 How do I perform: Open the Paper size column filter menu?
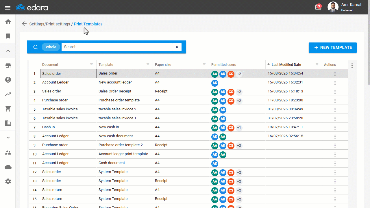click(x=204, y=64)
